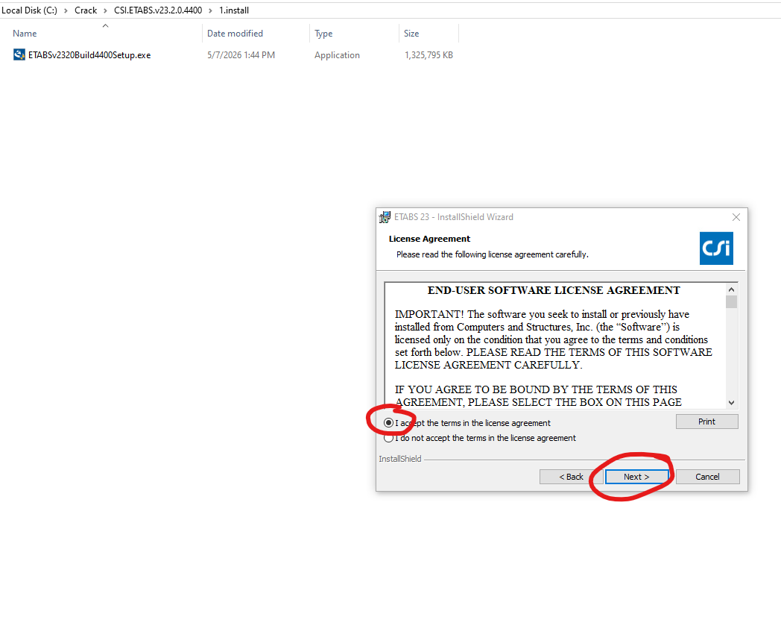Select 'I accept the terms' radio button

pyautogui.click(x=388, y=423)
